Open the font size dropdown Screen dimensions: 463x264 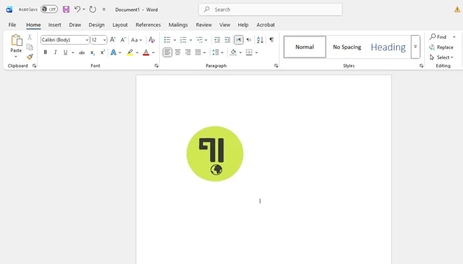(x=104, y=40)
